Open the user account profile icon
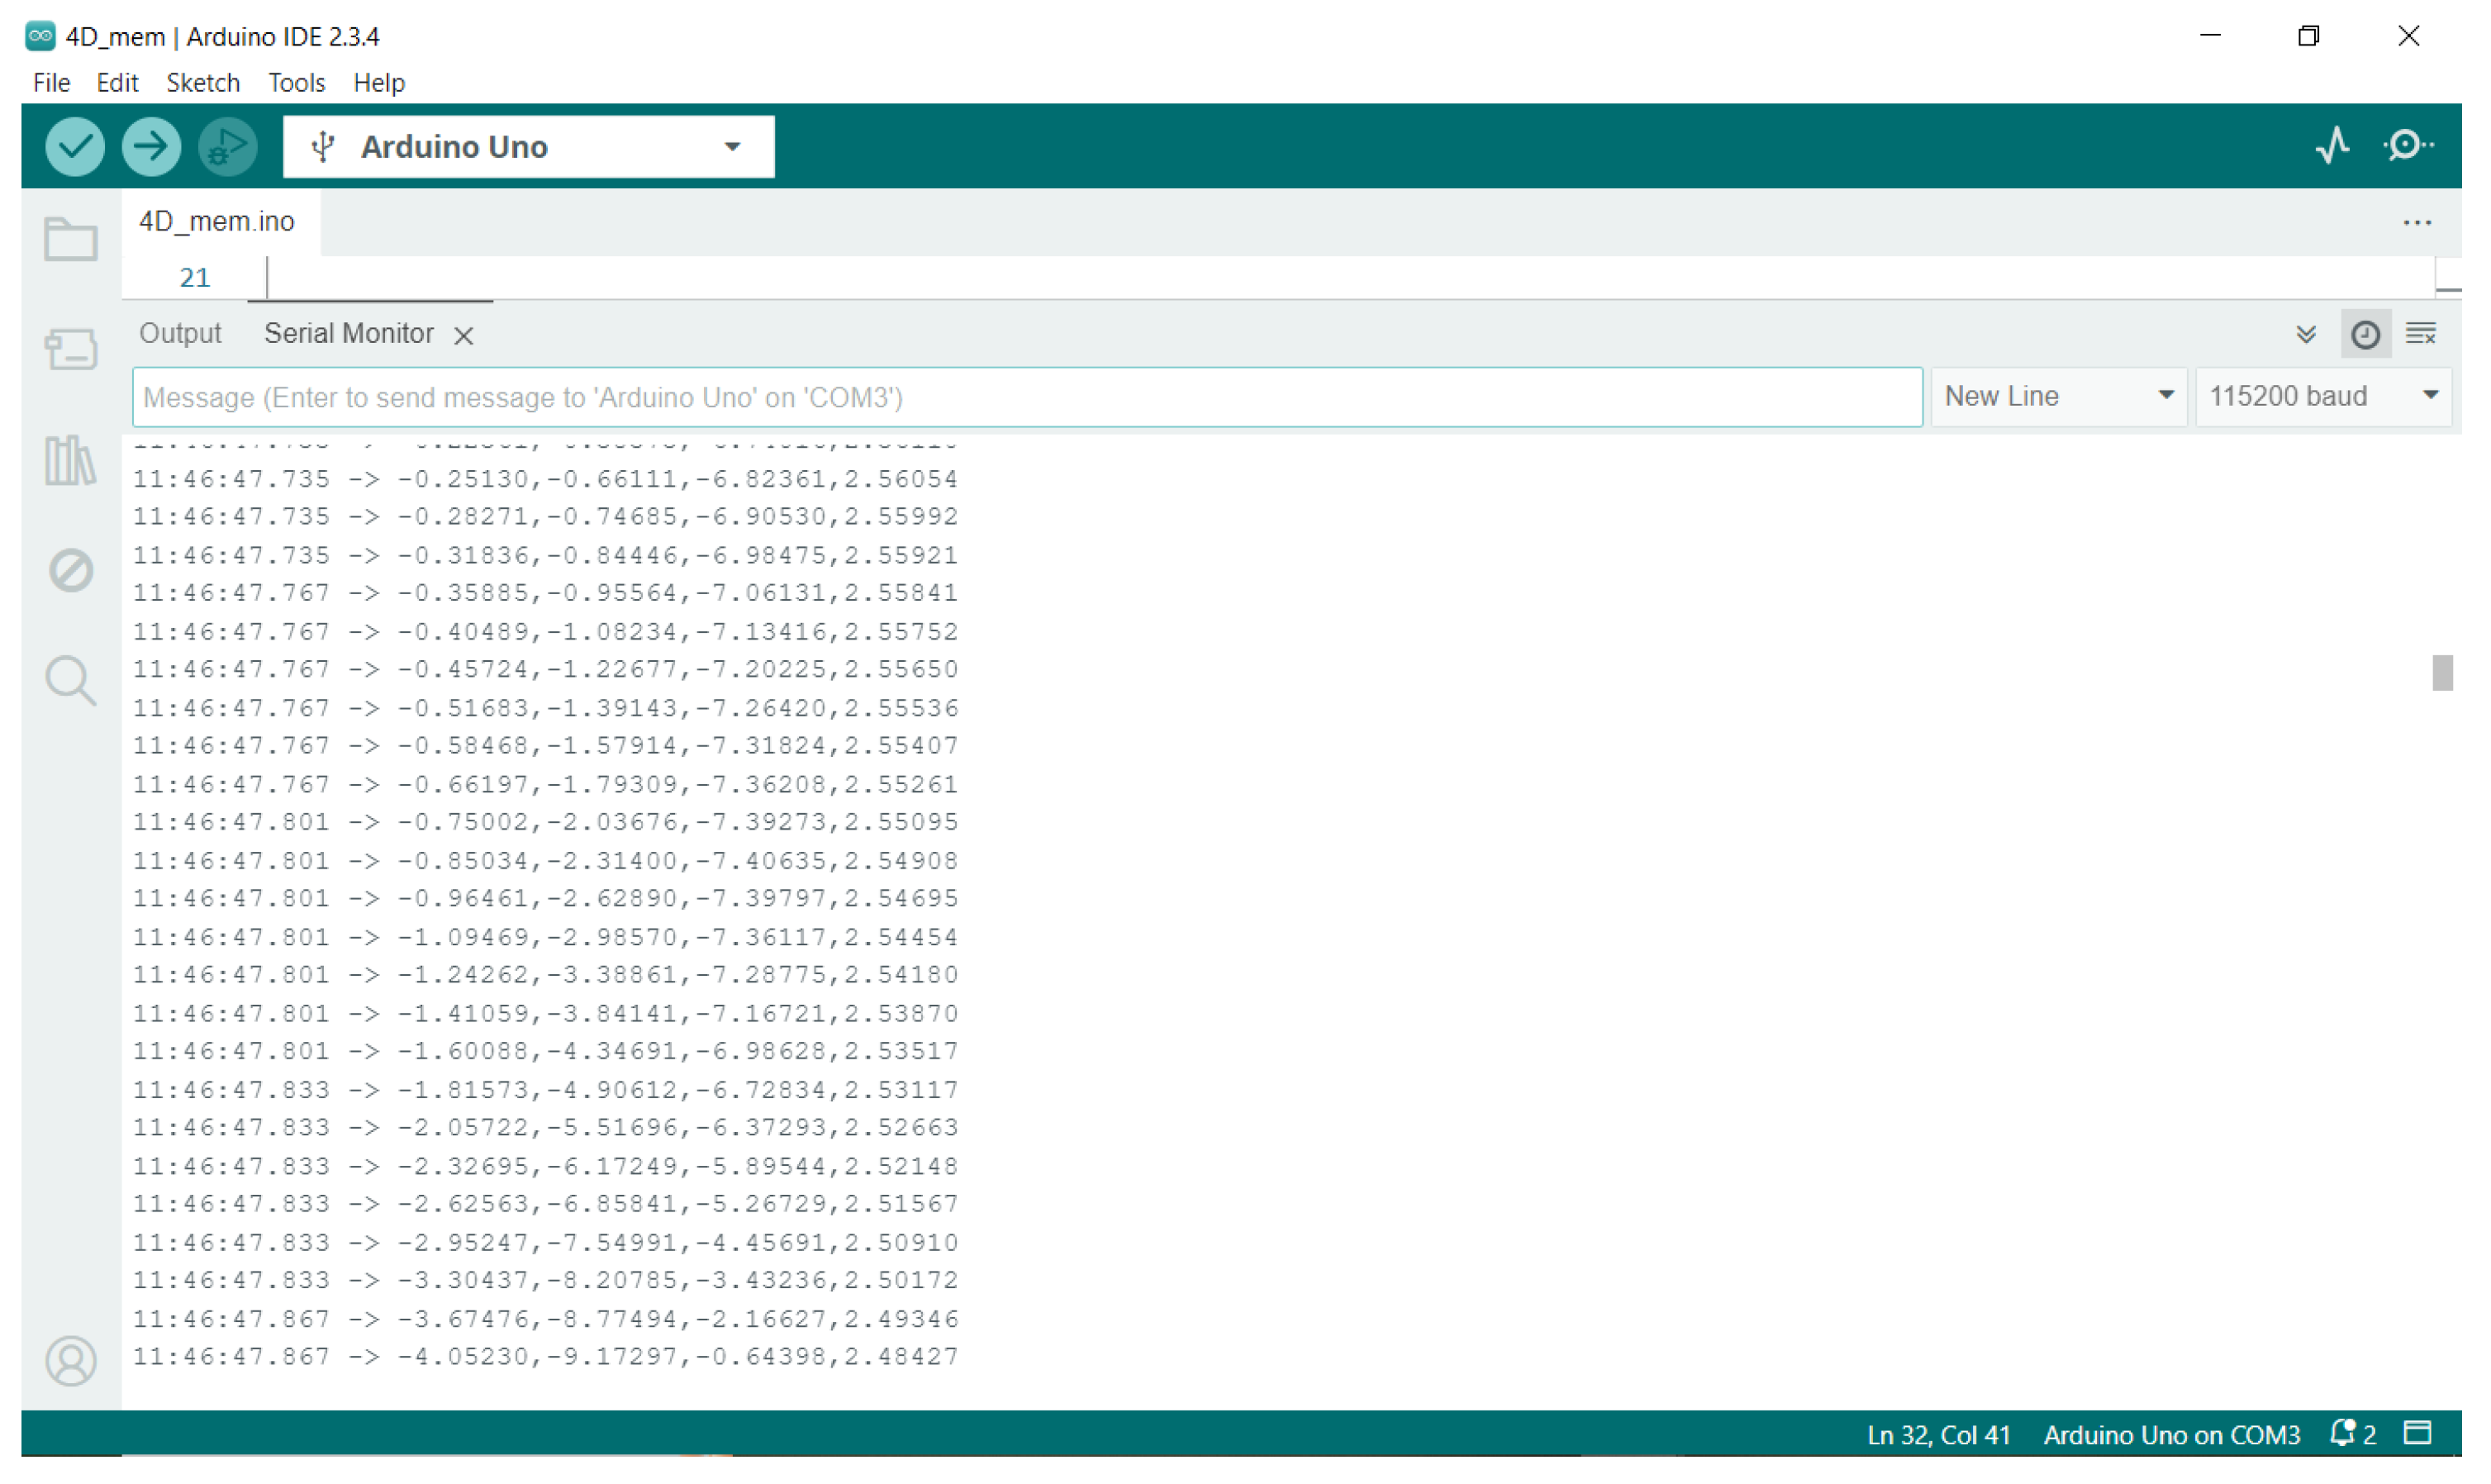2491x1484 pixels. (71, 1361)
